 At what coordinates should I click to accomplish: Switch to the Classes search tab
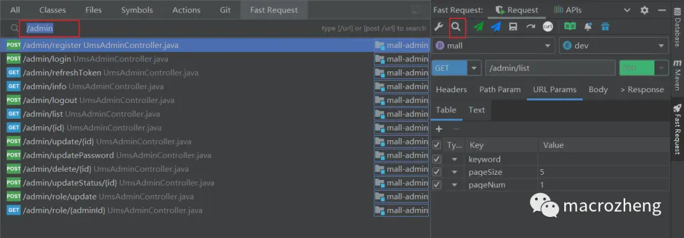coord(53,9)
